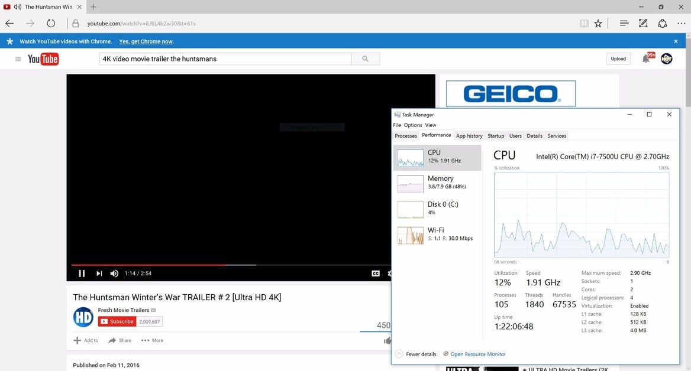This screenshot has width=691, height=371.
Task: Open YouTube guide hamburger menu
Action: click(18, 59)
